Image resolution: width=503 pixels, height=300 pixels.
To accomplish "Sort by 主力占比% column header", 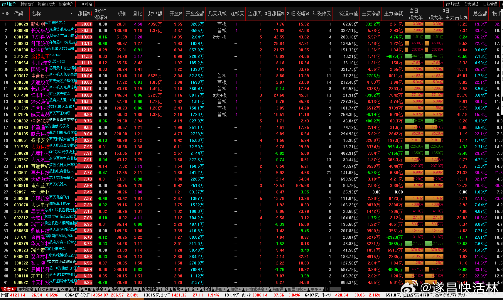I will coord(456,17).
